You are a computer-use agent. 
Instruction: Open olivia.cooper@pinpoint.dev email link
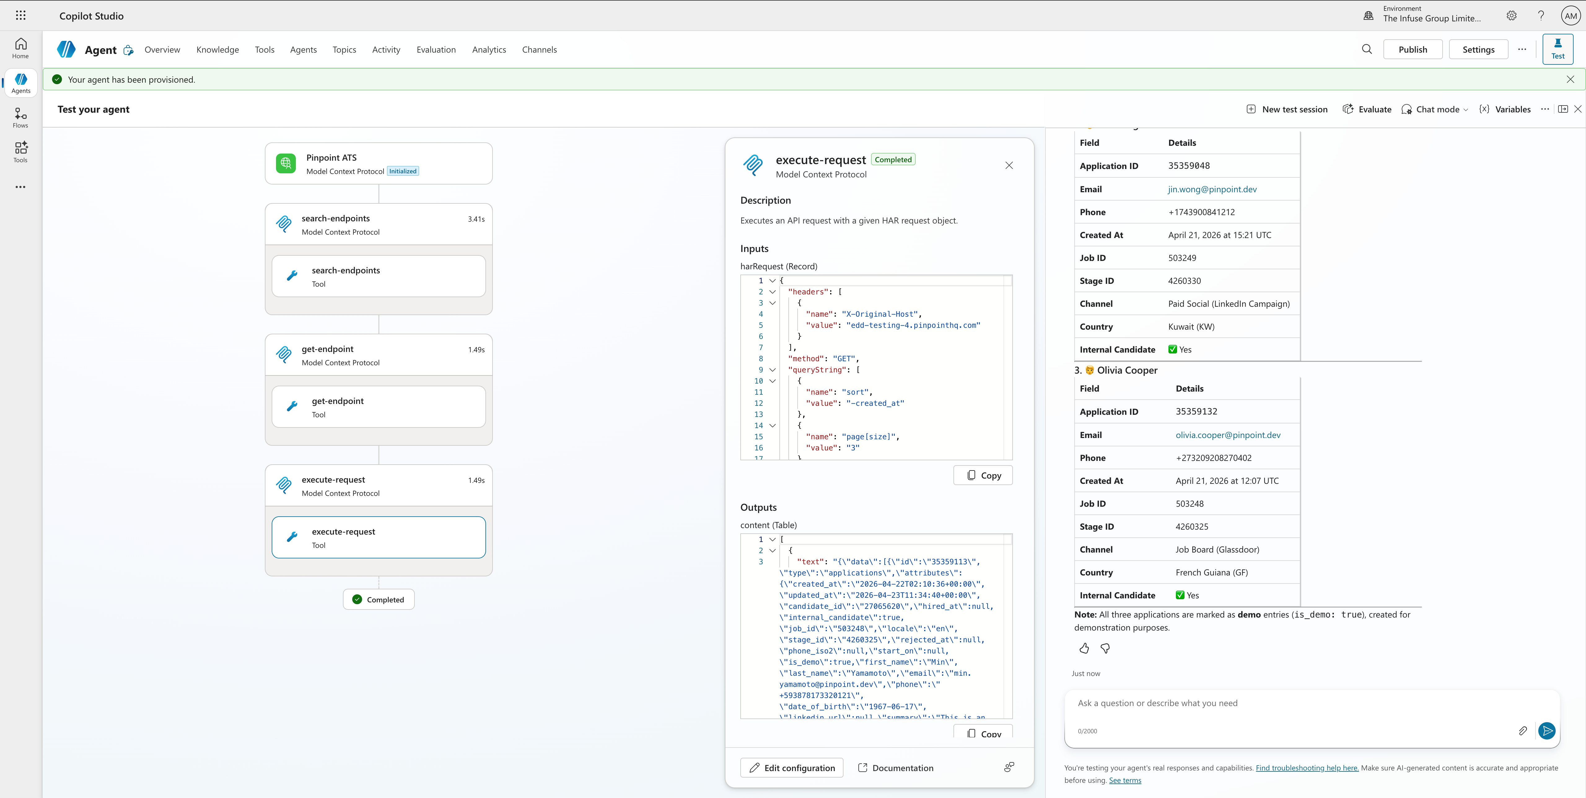[x=1228, y=435]
